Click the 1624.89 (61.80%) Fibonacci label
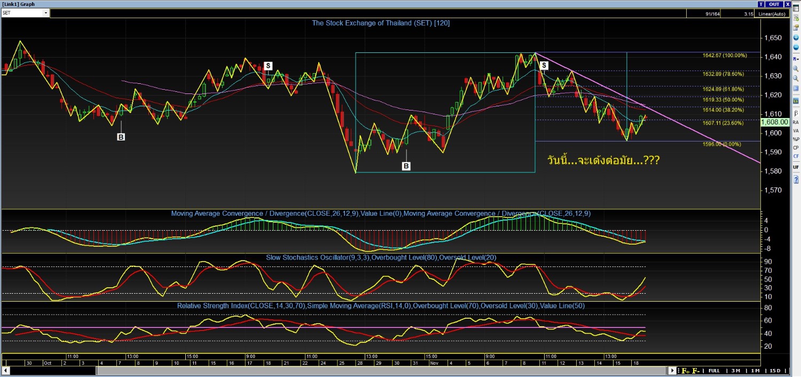The image size is (801, 377). (x=723, y=89)
